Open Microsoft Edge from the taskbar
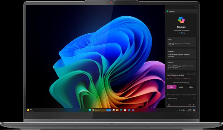Image resolution: width=223 pixels, height=130 pixels. coord(121,110)
